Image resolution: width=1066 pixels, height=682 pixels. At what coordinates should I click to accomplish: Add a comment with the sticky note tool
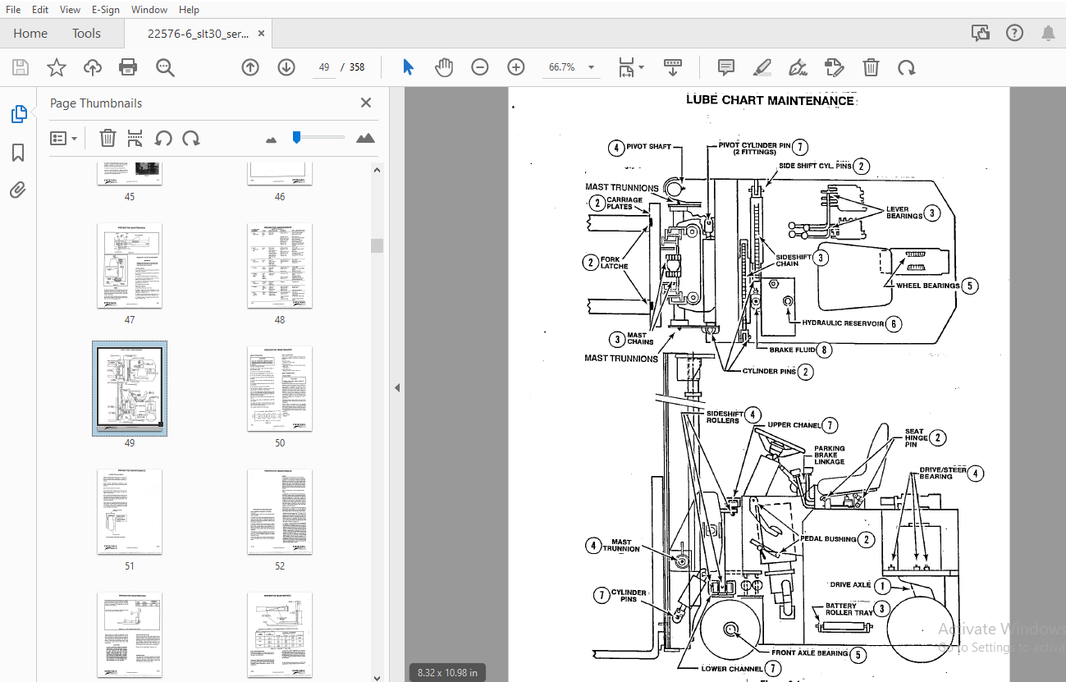coord(725,67)
